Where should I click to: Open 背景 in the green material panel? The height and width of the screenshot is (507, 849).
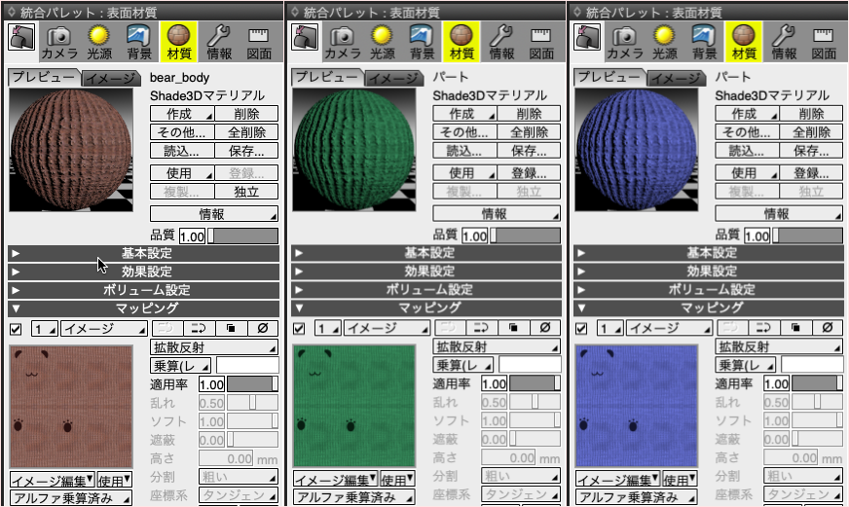coord(422,42)
